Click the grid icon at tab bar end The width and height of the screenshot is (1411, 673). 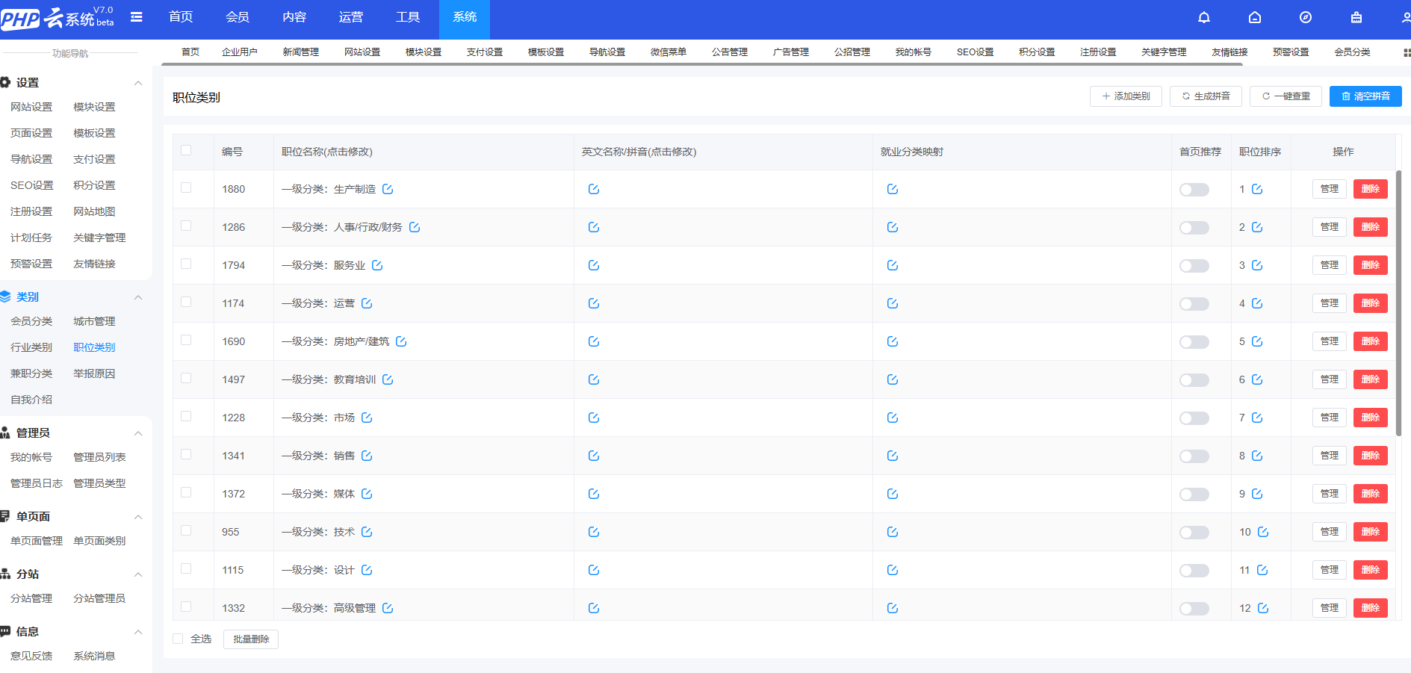(x=1407, y=52)
